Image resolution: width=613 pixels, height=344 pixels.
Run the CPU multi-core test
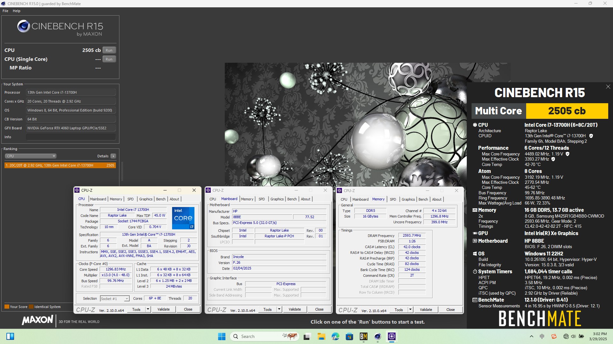click(109, 50)
